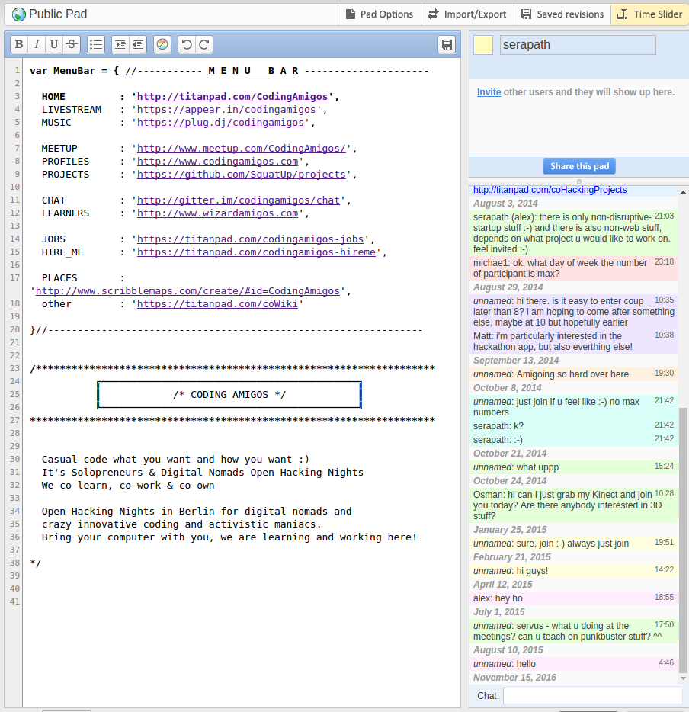This screenshot has height=712, width=689.
Task: Click the 'M E N U B A R' heading text
Action: (x=253, y=71)
